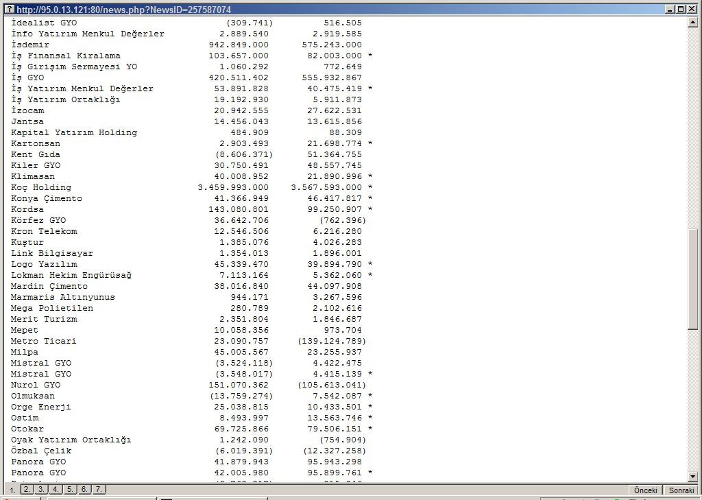Click Klimasan name
Image resolution: width=702 pixels, height=500 pixels.
coord(33,176)
